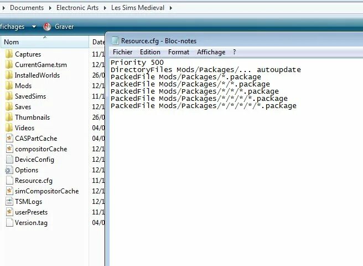
Task: Click the Options file gear icon
Action: point(9,170)
